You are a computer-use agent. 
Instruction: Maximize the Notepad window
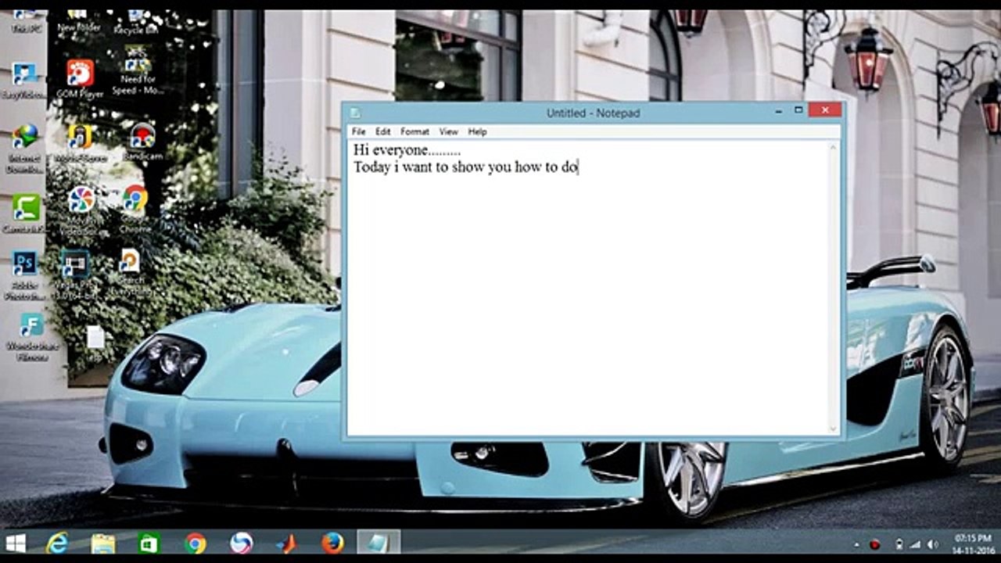coord(798,111)
